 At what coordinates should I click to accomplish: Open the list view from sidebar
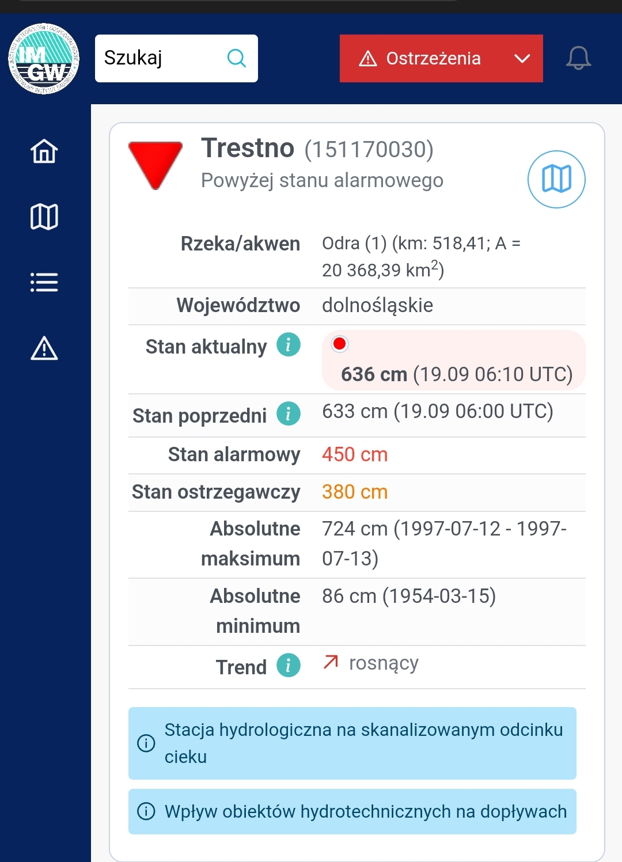coord(44,282)
